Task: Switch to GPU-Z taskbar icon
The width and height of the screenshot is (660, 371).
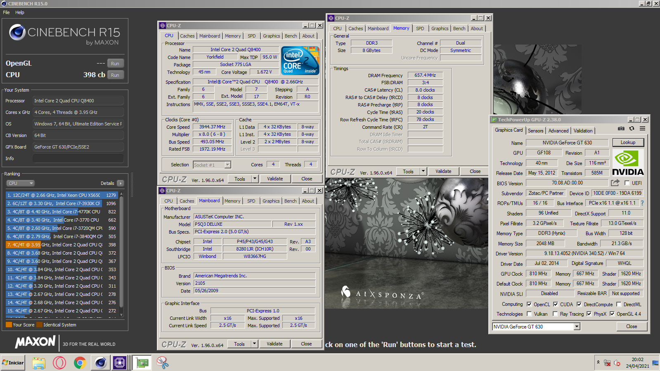Action: (x=142, y=363)
